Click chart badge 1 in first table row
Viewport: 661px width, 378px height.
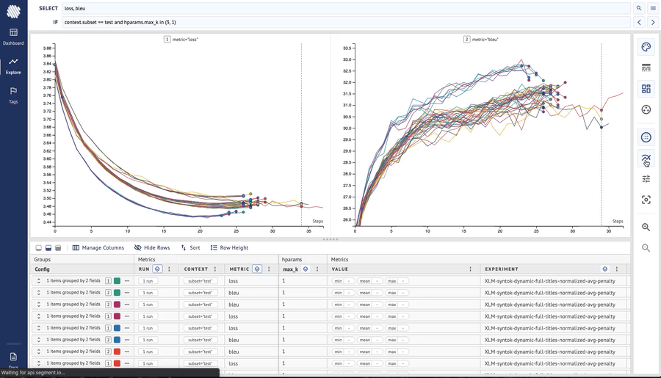click(109, 280)
